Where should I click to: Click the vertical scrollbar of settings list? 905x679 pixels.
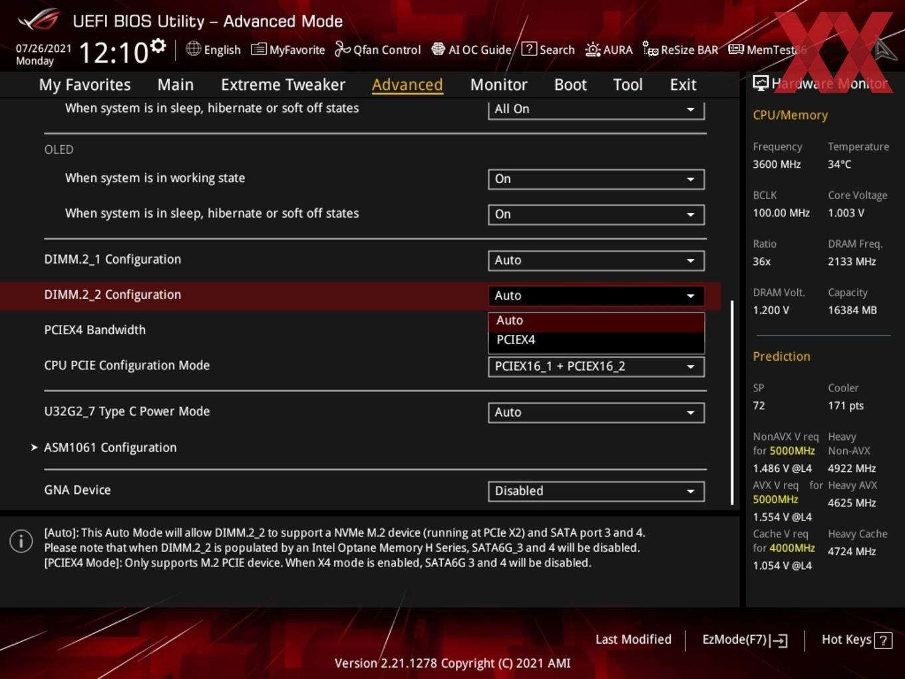732,402
